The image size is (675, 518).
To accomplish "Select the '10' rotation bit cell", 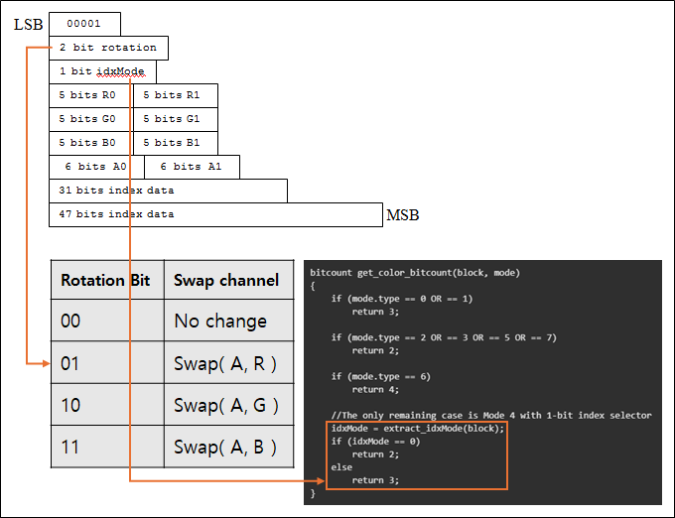I will [107, 405].
